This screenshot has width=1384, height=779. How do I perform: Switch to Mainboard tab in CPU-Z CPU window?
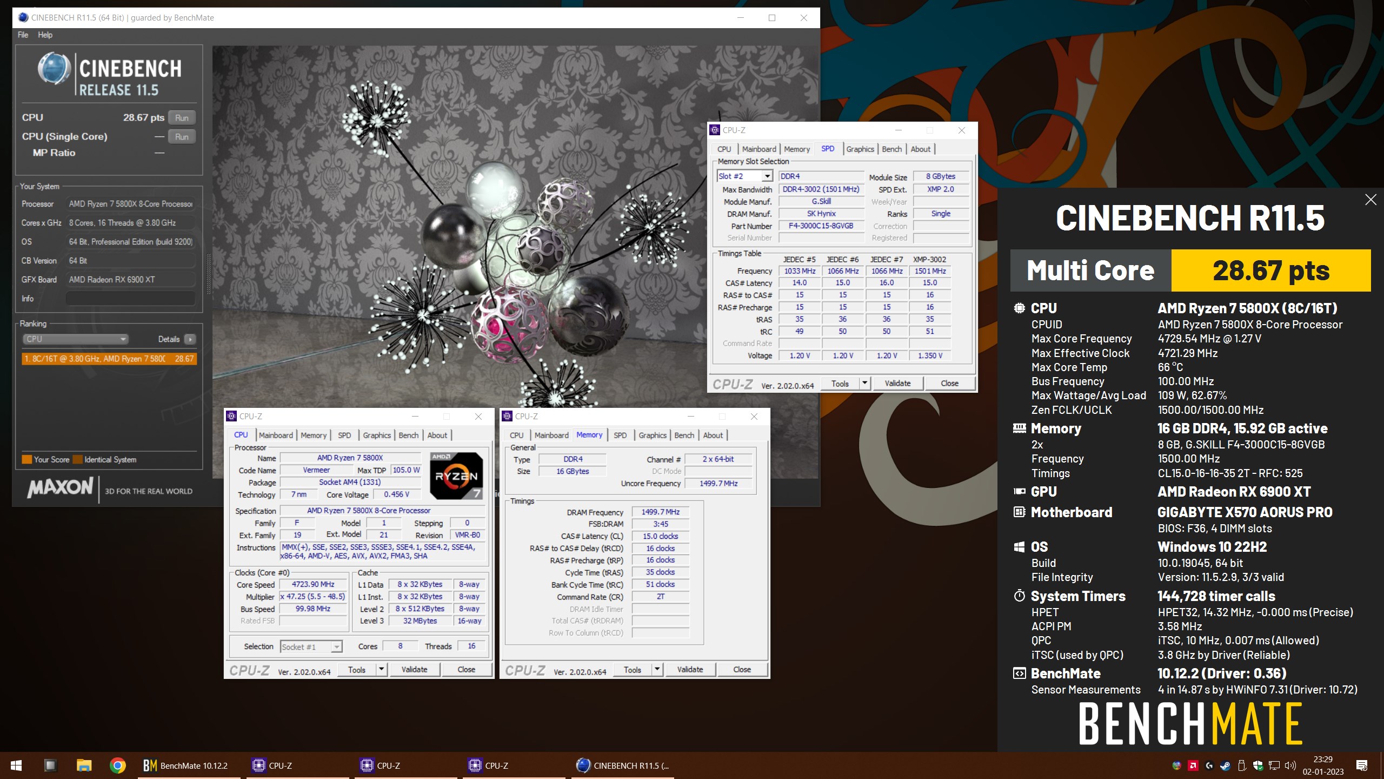(276, 435)
